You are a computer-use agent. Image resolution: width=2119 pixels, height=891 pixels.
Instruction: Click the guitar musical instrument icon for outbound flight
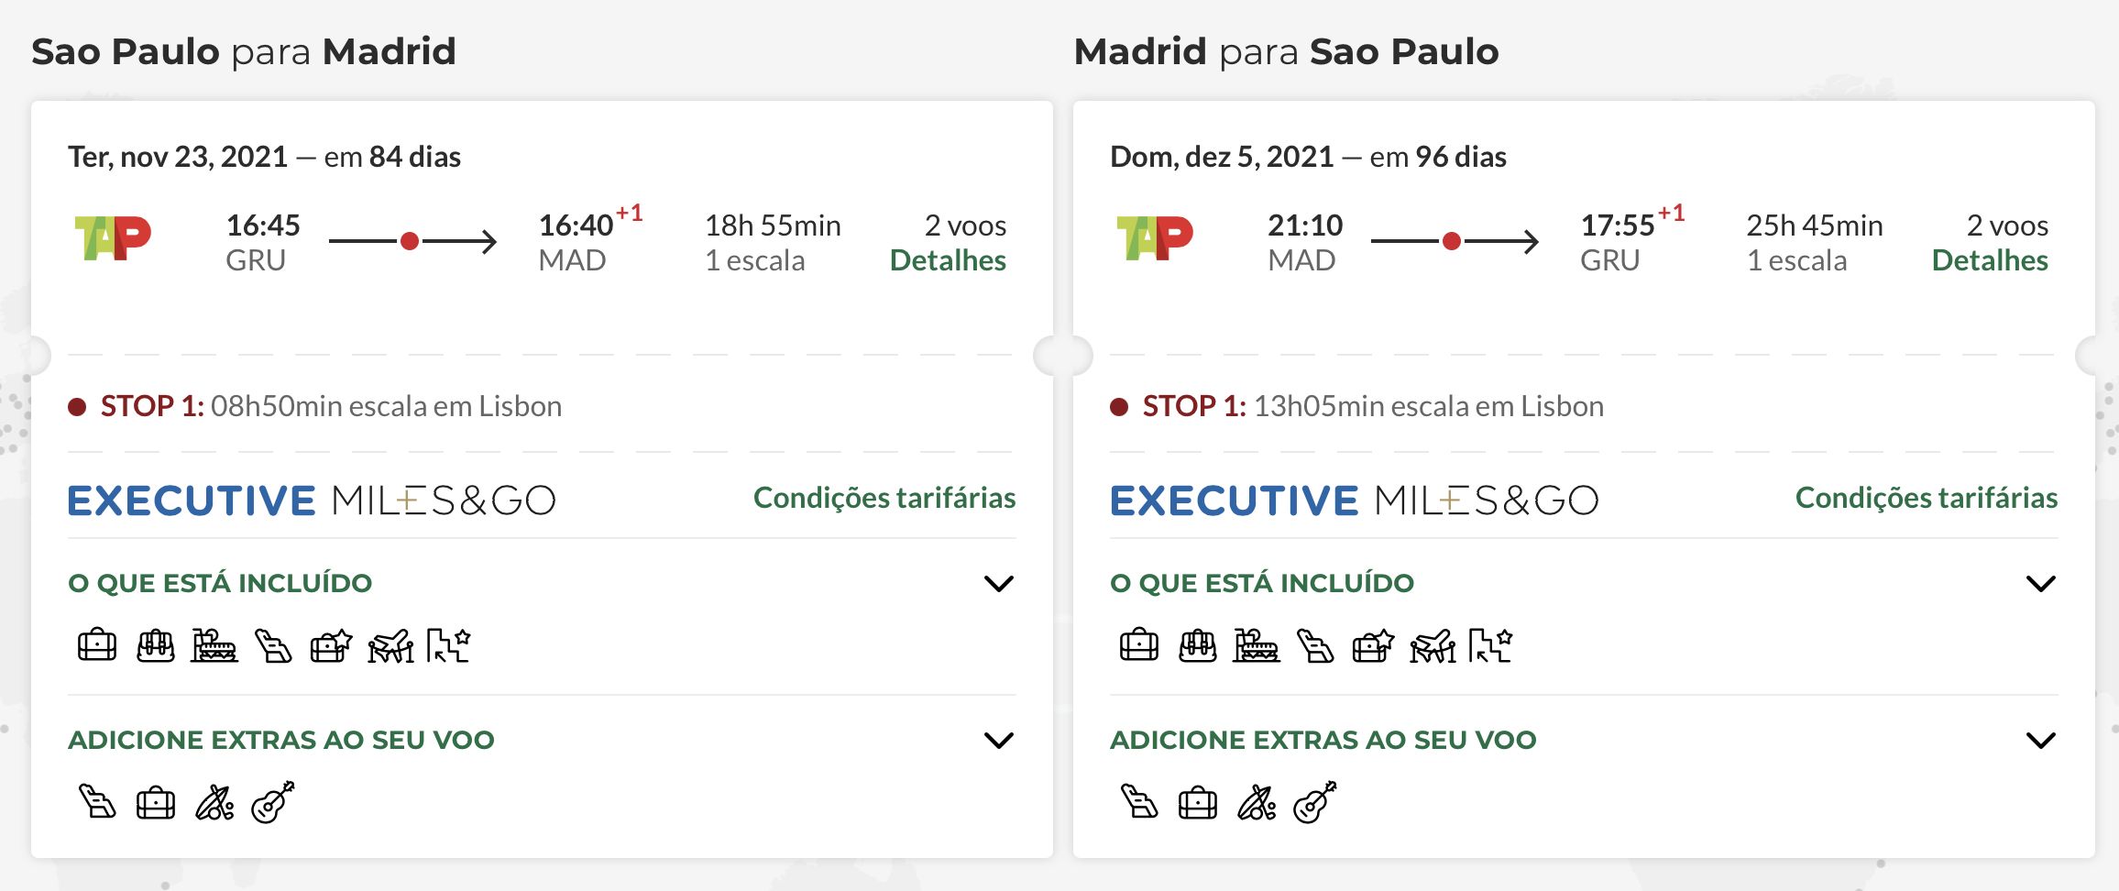pos(273,802)
